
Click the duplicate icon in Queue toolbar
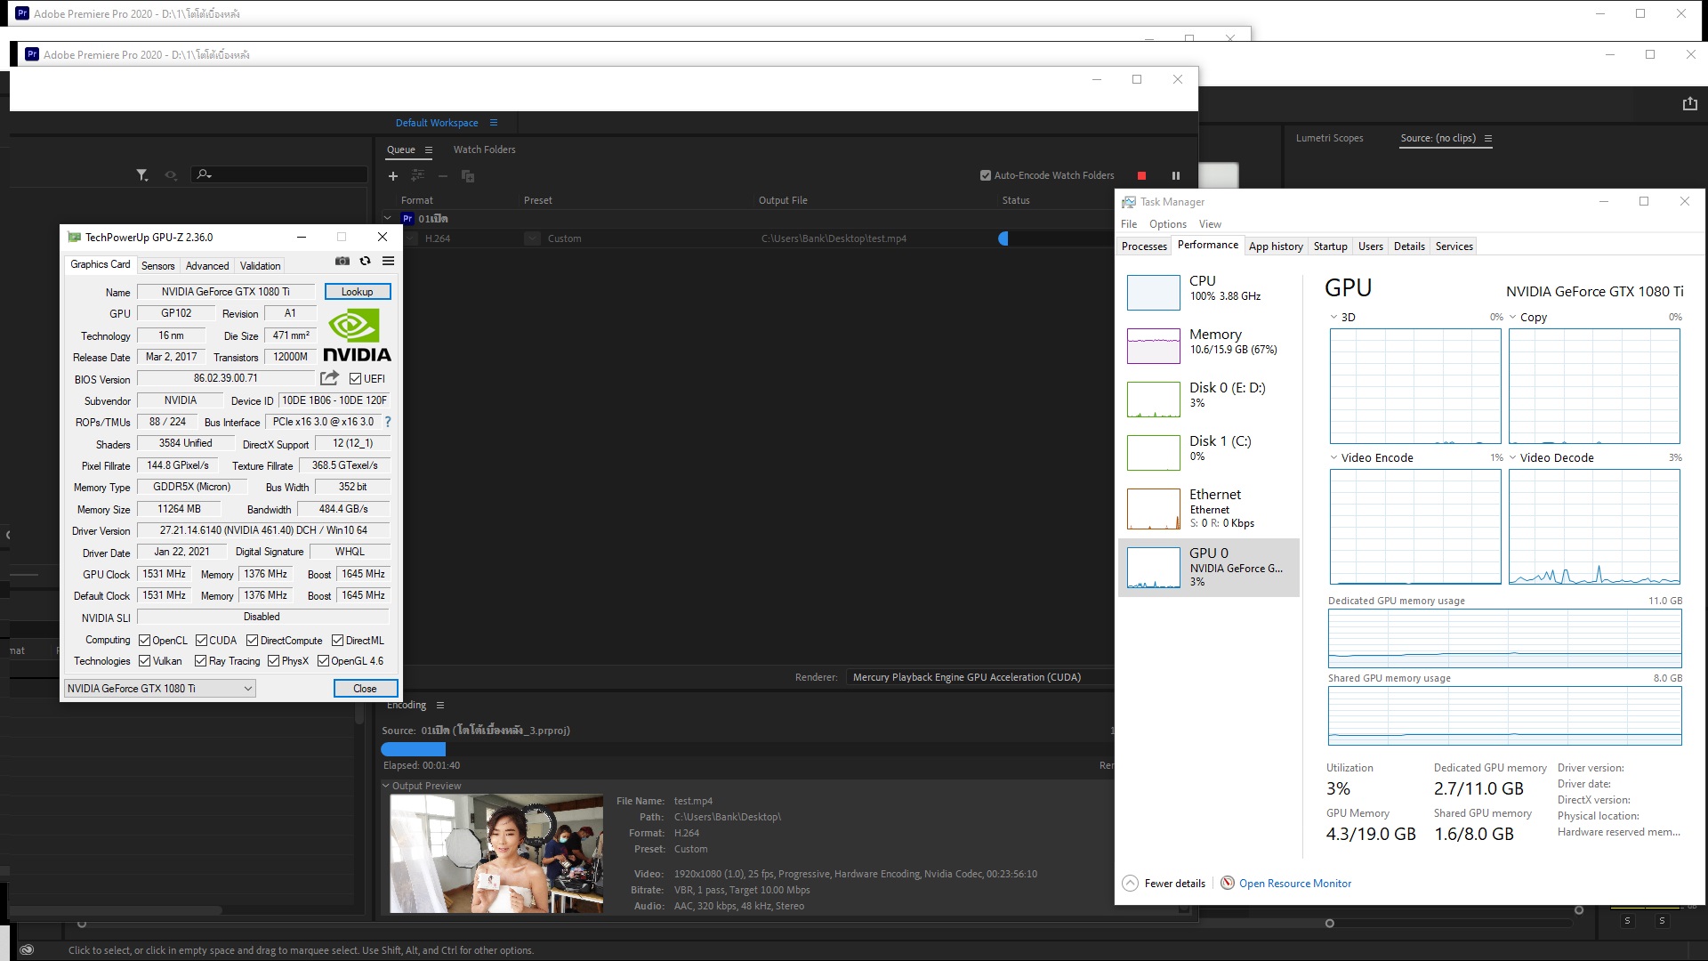pyautogui.click(x=468, y=176)
